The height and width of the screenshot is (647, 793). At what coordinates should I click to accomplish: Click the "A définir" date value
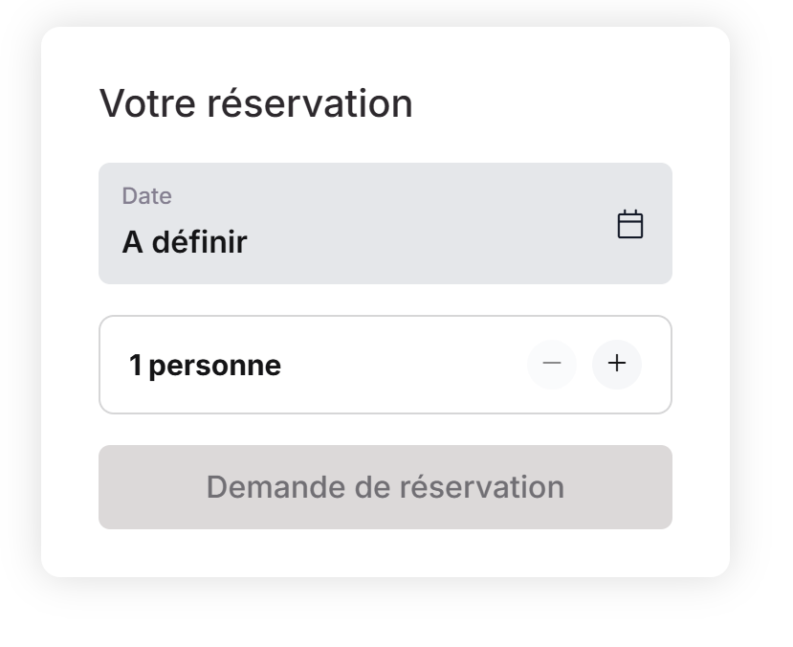pos(185,242)
